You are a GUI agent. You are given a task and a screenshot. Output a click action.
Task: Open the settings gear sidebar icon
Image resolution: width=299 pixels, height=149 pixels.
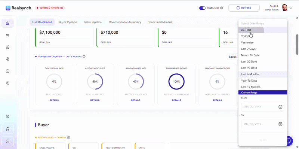[x=7, y=116]
